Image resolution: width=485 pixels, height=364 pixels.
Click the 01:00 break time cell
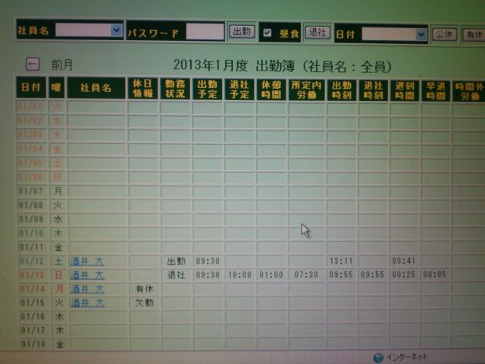tap(271, 275)
